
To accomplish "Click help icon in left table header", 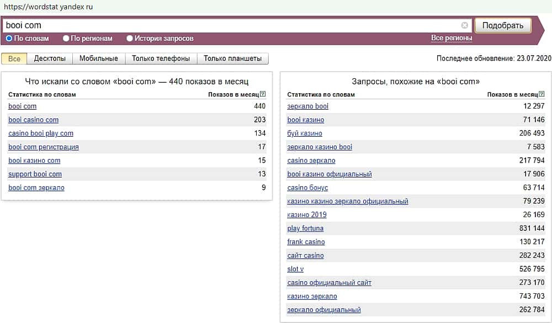I will pos(263,94).
